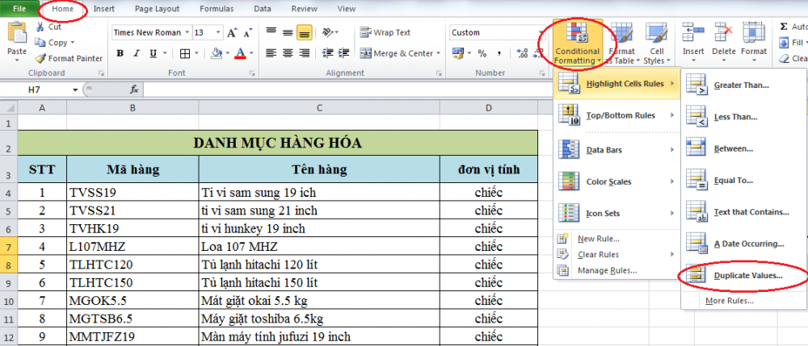Open Conditional Formatting menu
This screenshot has height=346, width=808.
pyautogui.click(x=578, y=44)
